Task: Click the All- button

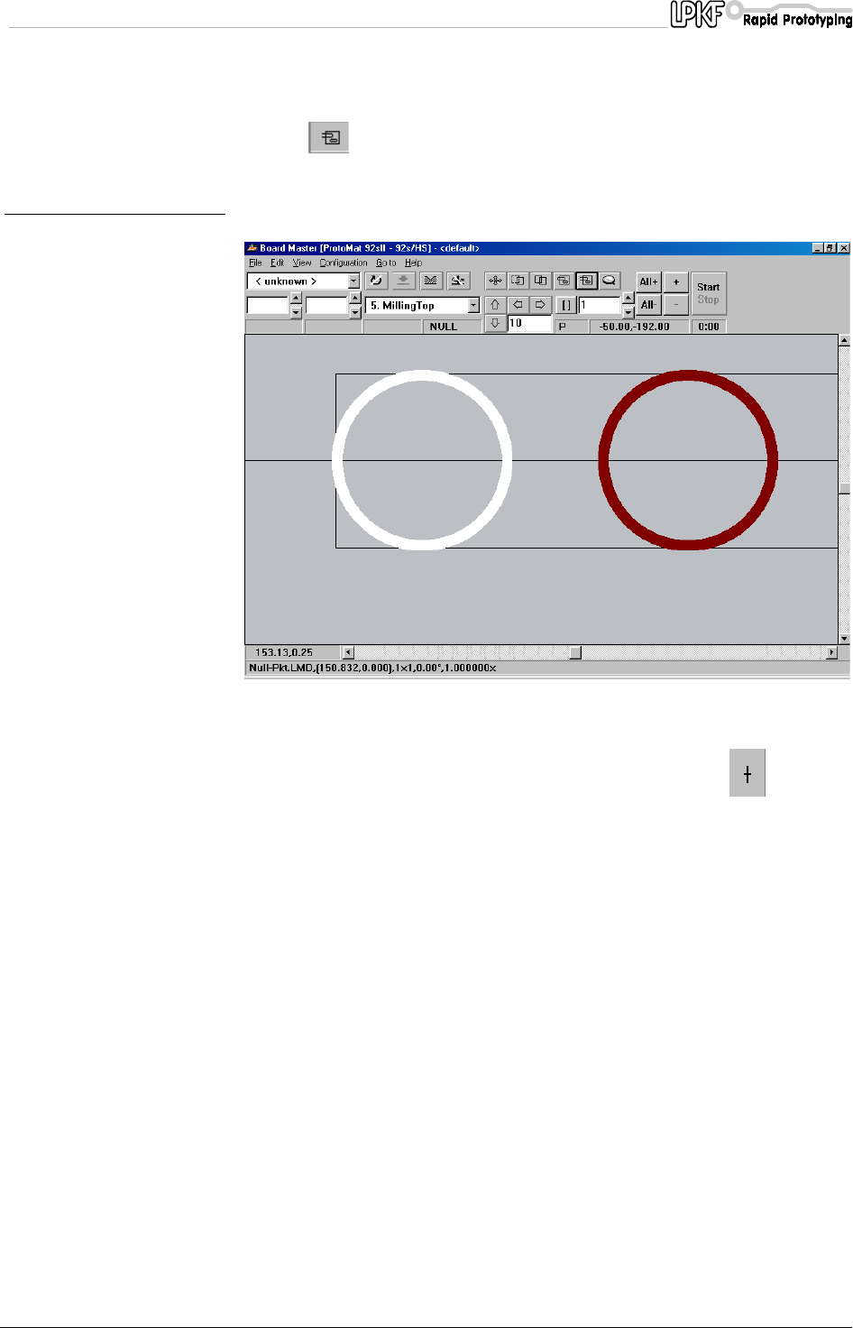Action: click(648, 305)
